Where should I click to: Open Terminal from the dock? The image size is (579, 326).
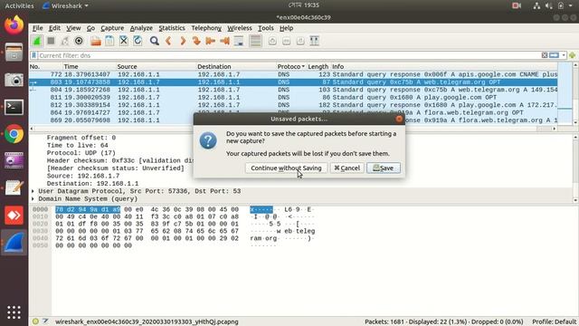[14, 107]
